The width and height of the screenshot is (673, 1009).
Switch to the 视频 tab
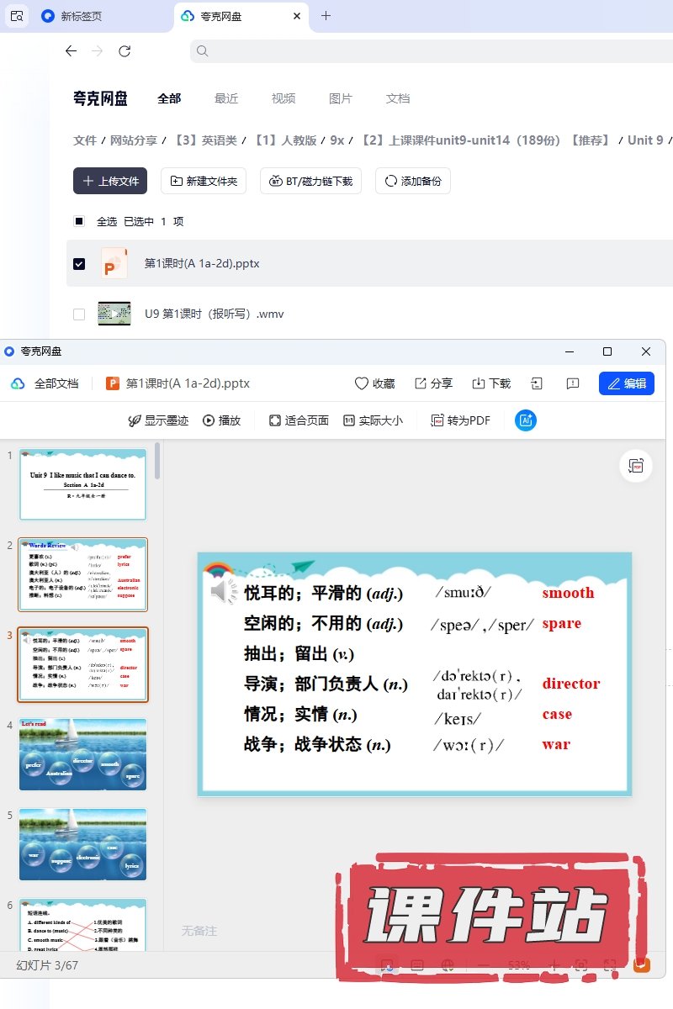tap(284, 98)
